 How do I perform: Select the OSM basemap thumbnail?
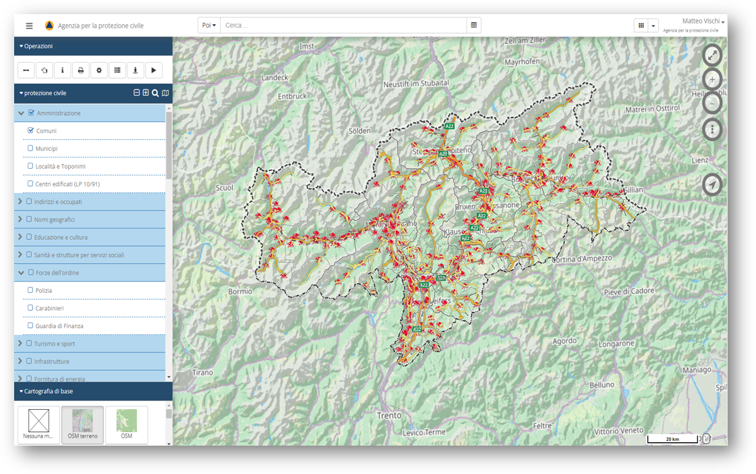[x=126, y=424]
